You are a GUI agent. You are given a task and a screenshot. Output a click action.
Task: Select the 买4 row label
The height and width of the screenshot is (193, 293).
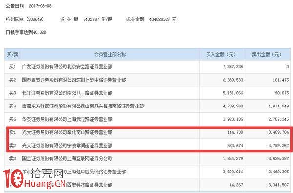click(x=13, y=106)
